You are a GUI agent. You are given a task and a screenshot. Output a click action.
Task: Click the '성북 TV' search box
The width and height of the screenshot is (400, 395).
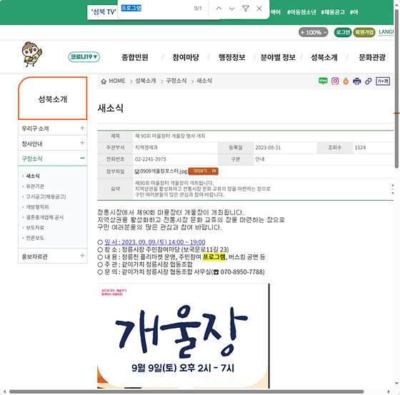point(103,12)
